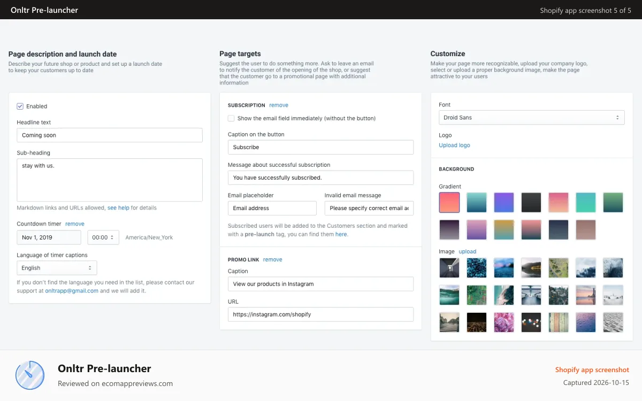The width and height of the screenshot is (642, 401).
Task: Choose the aerial coastline background image
Action: tap(504, 295)
